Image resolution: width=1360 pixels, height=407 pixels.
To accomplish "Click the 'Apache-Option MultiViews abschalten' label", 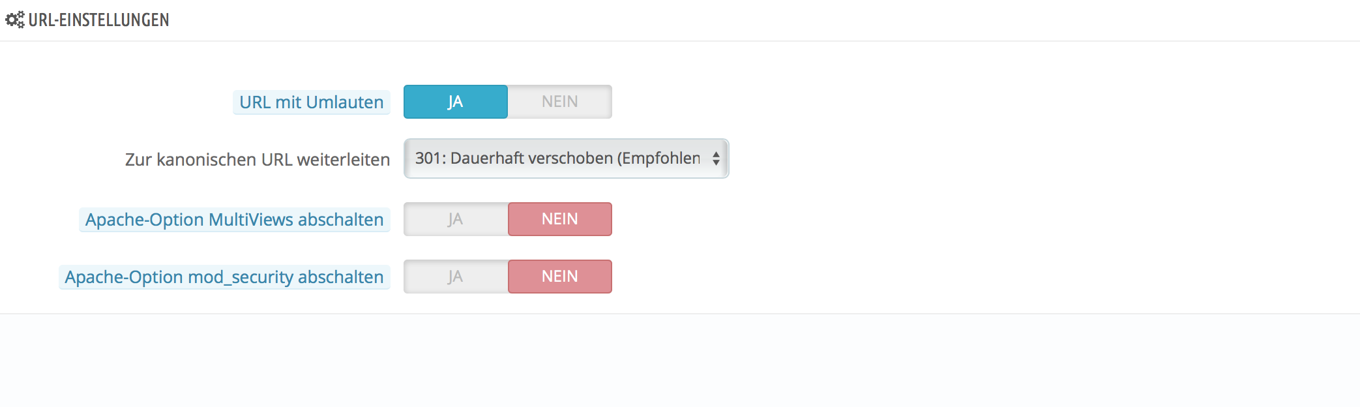I will pyautogui.click(x=234, y=220).
